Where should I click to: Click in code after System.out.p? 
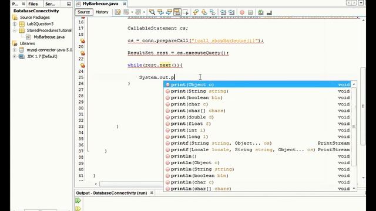click(175, 77)
